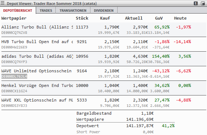Select the WAVE XXL Optionsschein security

(x=37, y=100)
